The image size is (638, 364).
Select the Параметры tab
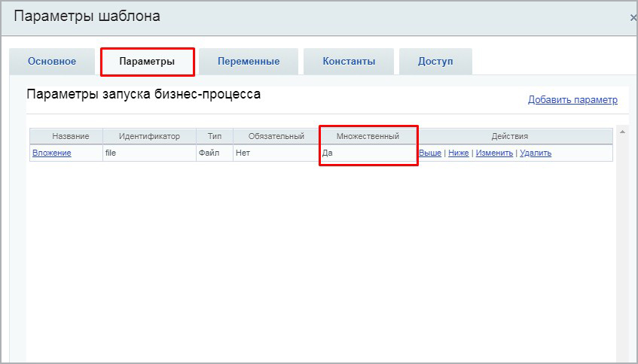pyautogui.click(x=147, y=62)
